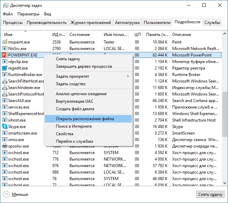Choose Виртуализация UAC menu entry
228x203 pixels.
(x=88, y=101)
